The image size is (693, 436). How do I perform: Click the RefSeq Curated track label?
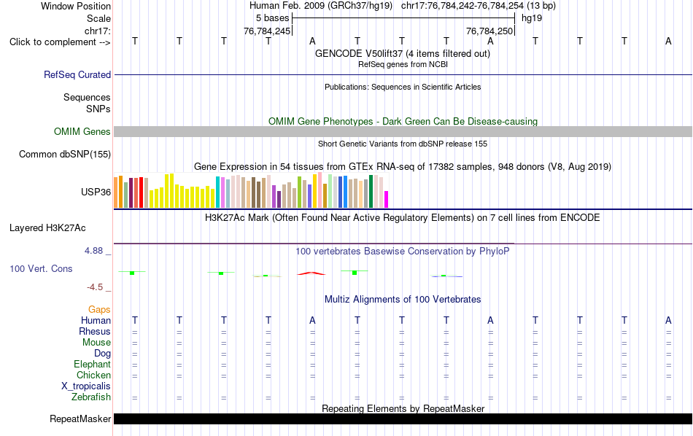tap(77, 74)
